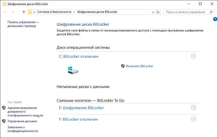
Task: Click the Шифрование диска BitLocker page heading
Action: click(x=83, y=24)
